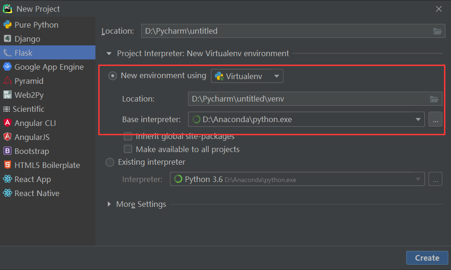Choose New environment using radio button
Image resolution: width=451 pixels, height=270 pixels.
(112, 76)
